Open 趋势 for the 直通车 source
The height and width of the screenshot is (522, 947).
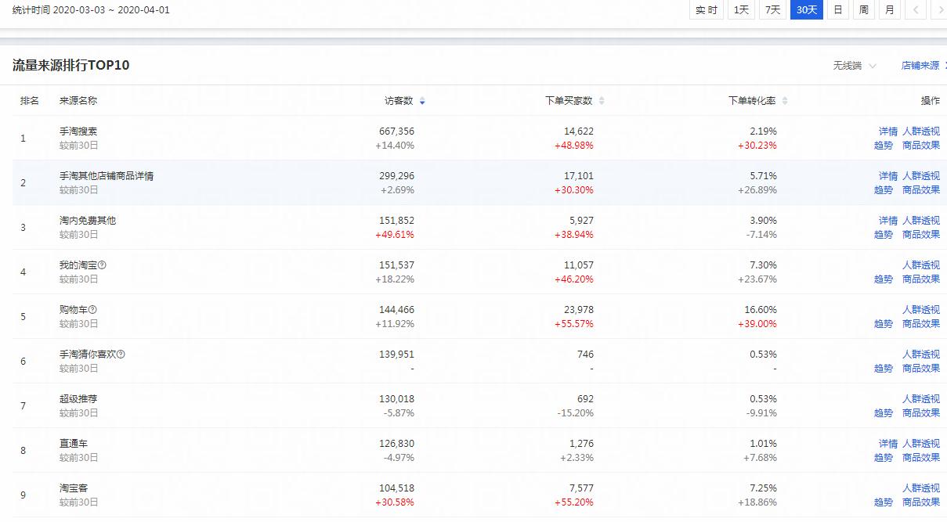[883, 457]
